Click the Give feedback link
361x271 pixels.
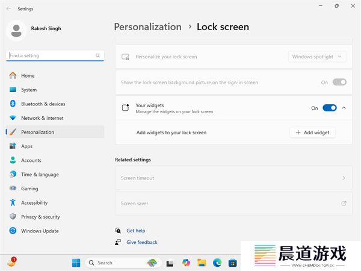pos(142,242)
